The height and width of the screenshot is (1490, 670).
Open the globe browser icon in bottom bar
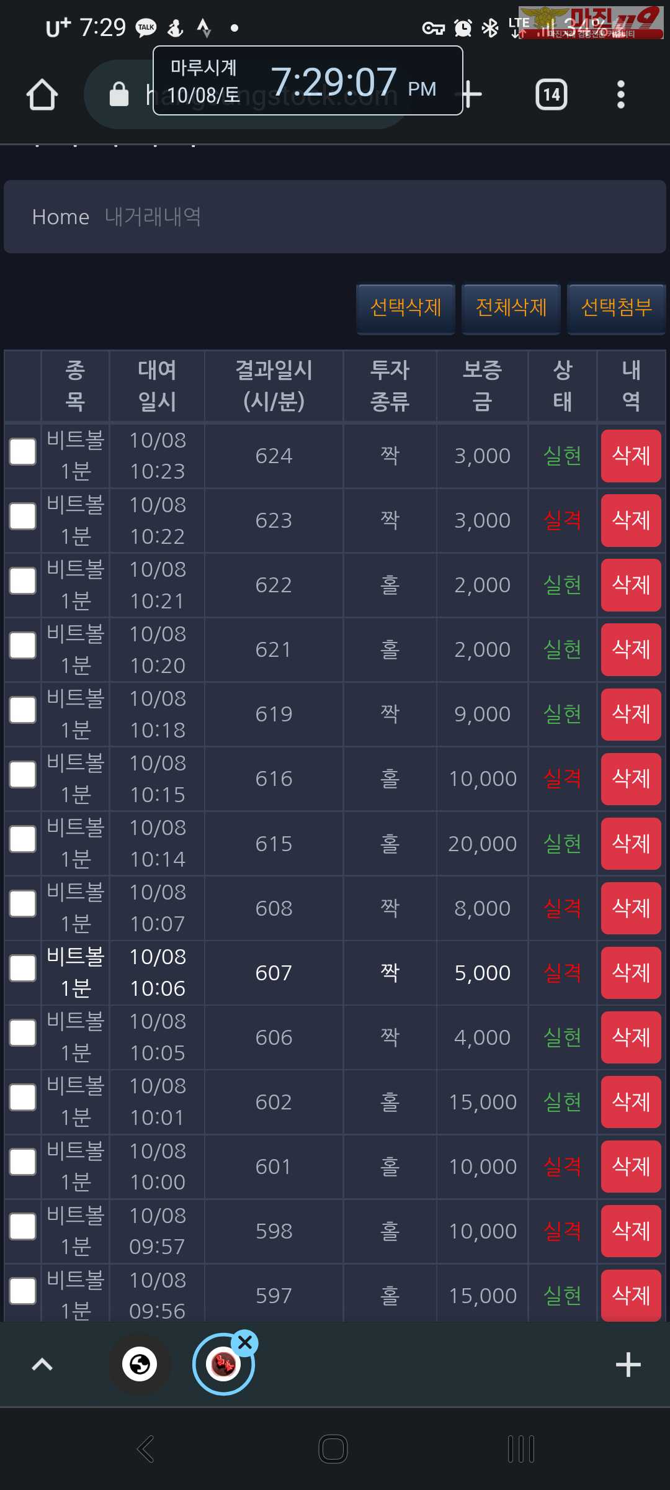(x=140, y=1364)
